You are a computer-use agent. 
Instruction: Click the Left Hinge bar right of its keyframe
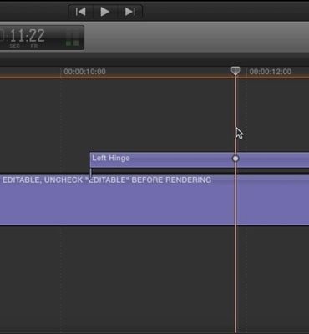tap(274, 159)
